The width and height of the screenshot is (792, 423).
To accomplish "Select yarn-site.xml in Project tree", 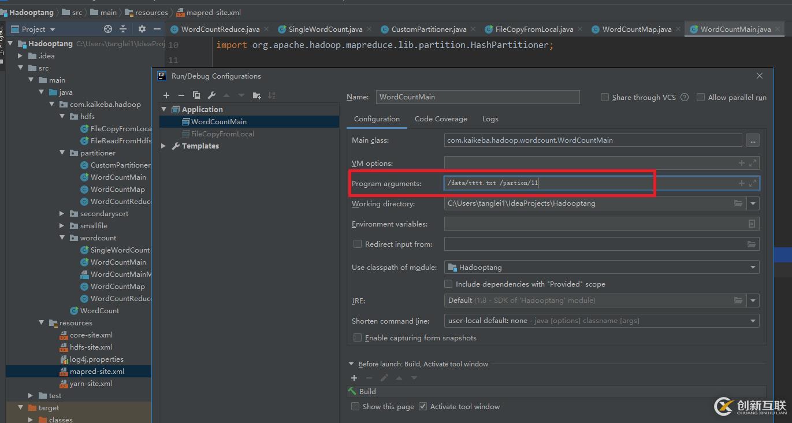I will coord(91,383).
